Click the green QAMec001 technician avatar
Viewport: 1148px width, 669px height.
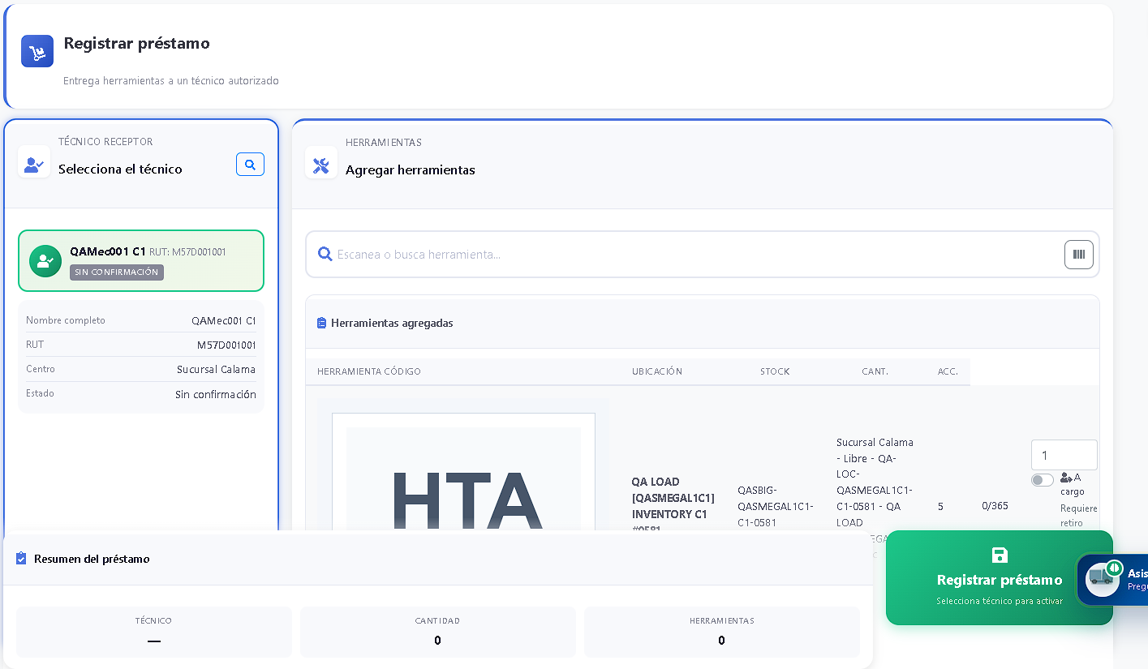click(45, 261)
